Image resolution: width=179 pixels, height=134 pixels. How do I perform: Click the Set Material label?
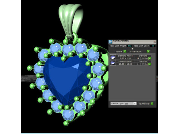tap(144, 104)
